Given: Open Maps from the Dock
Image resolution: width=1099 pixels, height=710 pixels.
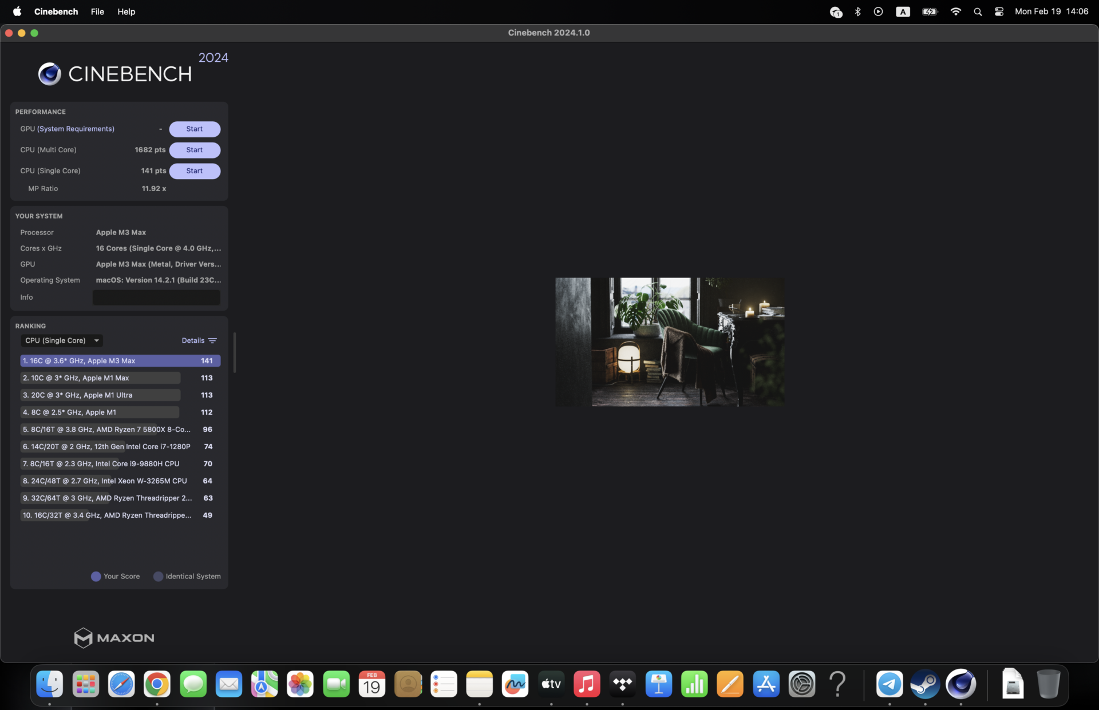Looking at the screenshot, I should [264, 684].
